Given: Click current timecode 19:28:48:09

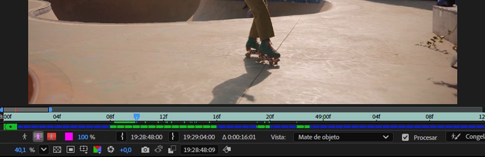Looking at the screenshot, I should pos(199,150).
